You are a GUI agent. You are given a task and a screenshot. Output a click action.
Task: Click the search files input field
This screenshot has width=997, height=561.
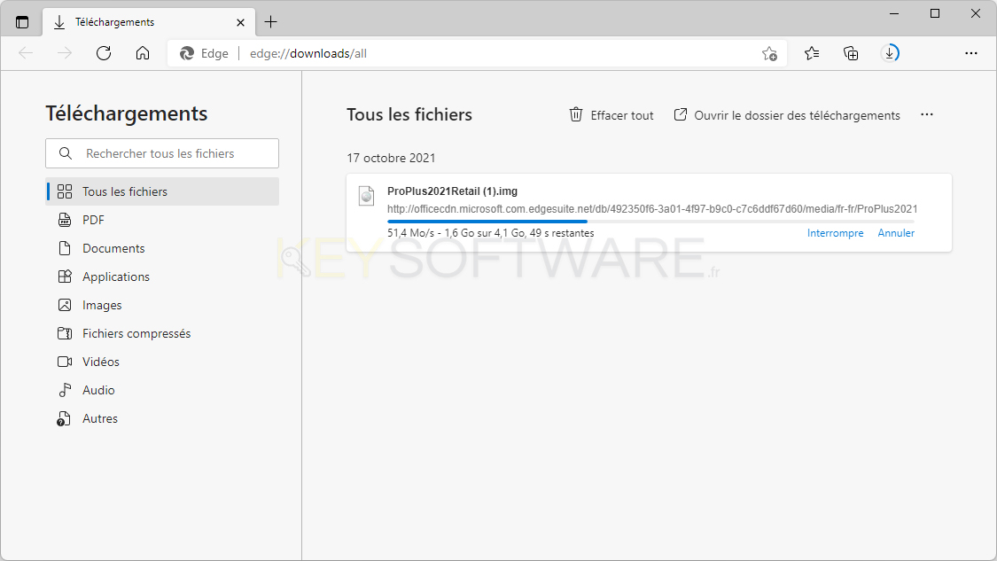[x=162, y=153]
